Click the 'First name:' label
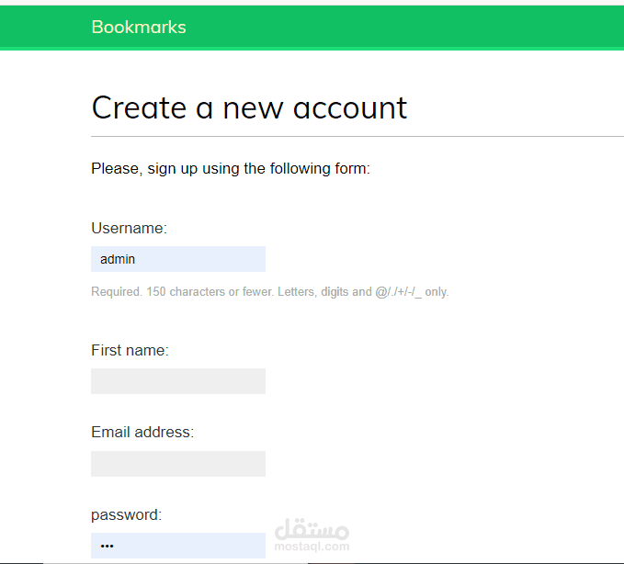Image resolution: width=624 pixels, height=564 pixels. pyautogui.click(x=130, y=350)
